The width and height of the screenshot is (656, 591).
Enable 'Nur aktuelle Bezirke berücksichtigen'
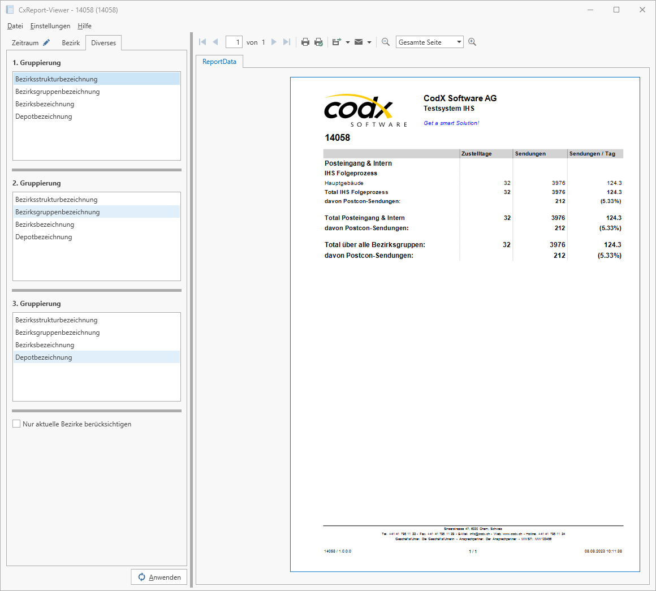(x=16, y=423)
